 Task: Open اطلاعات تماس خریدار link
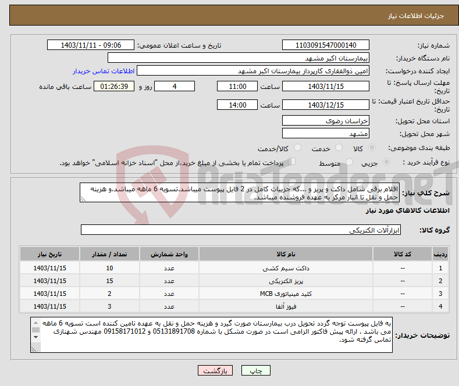coord(104,71)
